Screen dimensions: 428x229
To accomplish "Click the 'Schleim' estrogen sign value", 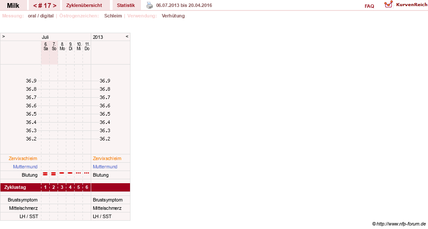I will click(x=113, y=16).
